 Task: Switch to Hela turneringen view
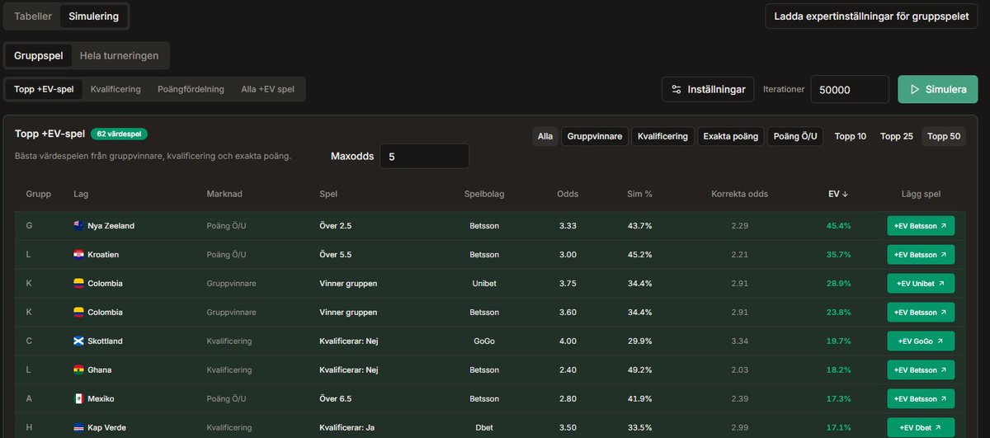click(x=120, y=56)
